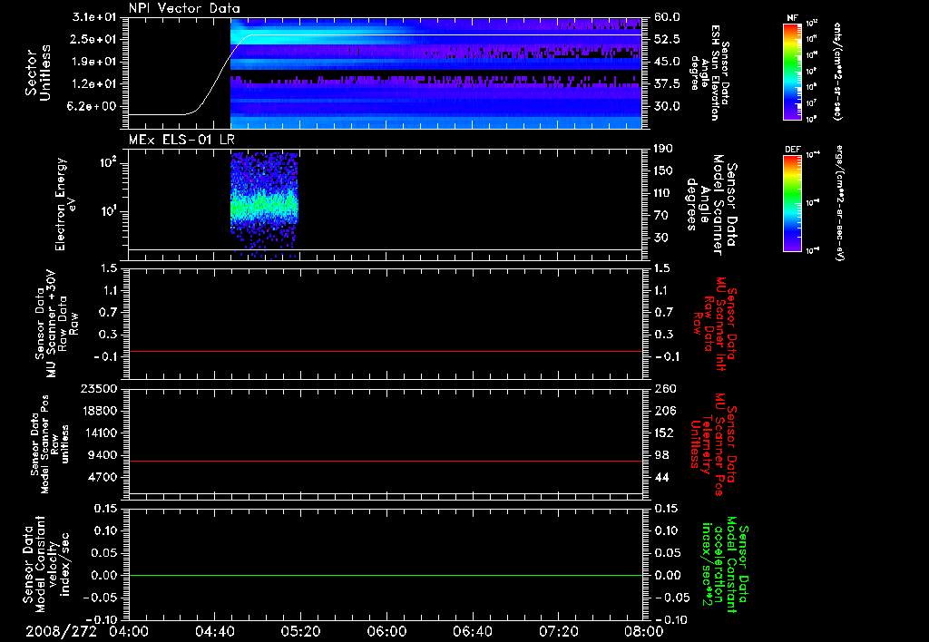Click the "110" scanner angle tick
The image size is (929, 642).
(x=663, y=193)
